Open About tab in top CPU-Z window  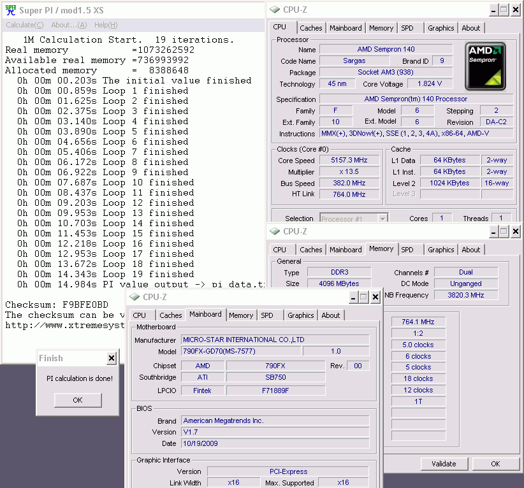pos(471,28)
